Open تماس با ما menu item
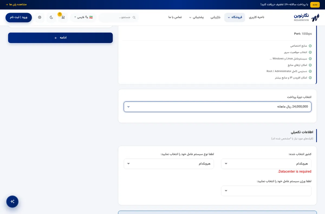Viewport: 325px width, 214px height. (x=175, y=17)
